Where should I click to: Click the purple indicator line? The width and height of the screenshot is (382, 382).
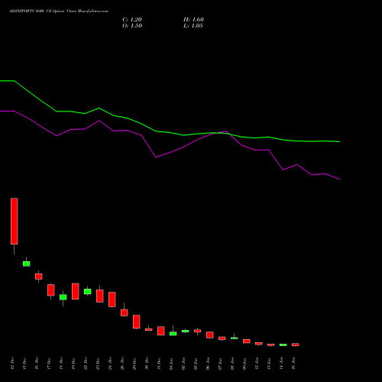[170, 153]
